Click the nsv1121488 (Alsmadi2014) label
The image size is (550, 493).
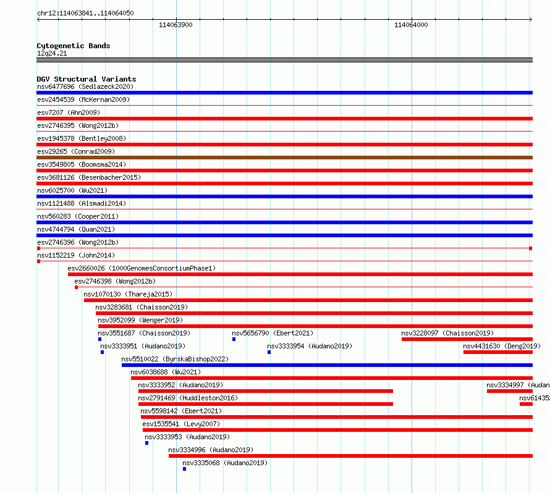[x=82, y=203]
